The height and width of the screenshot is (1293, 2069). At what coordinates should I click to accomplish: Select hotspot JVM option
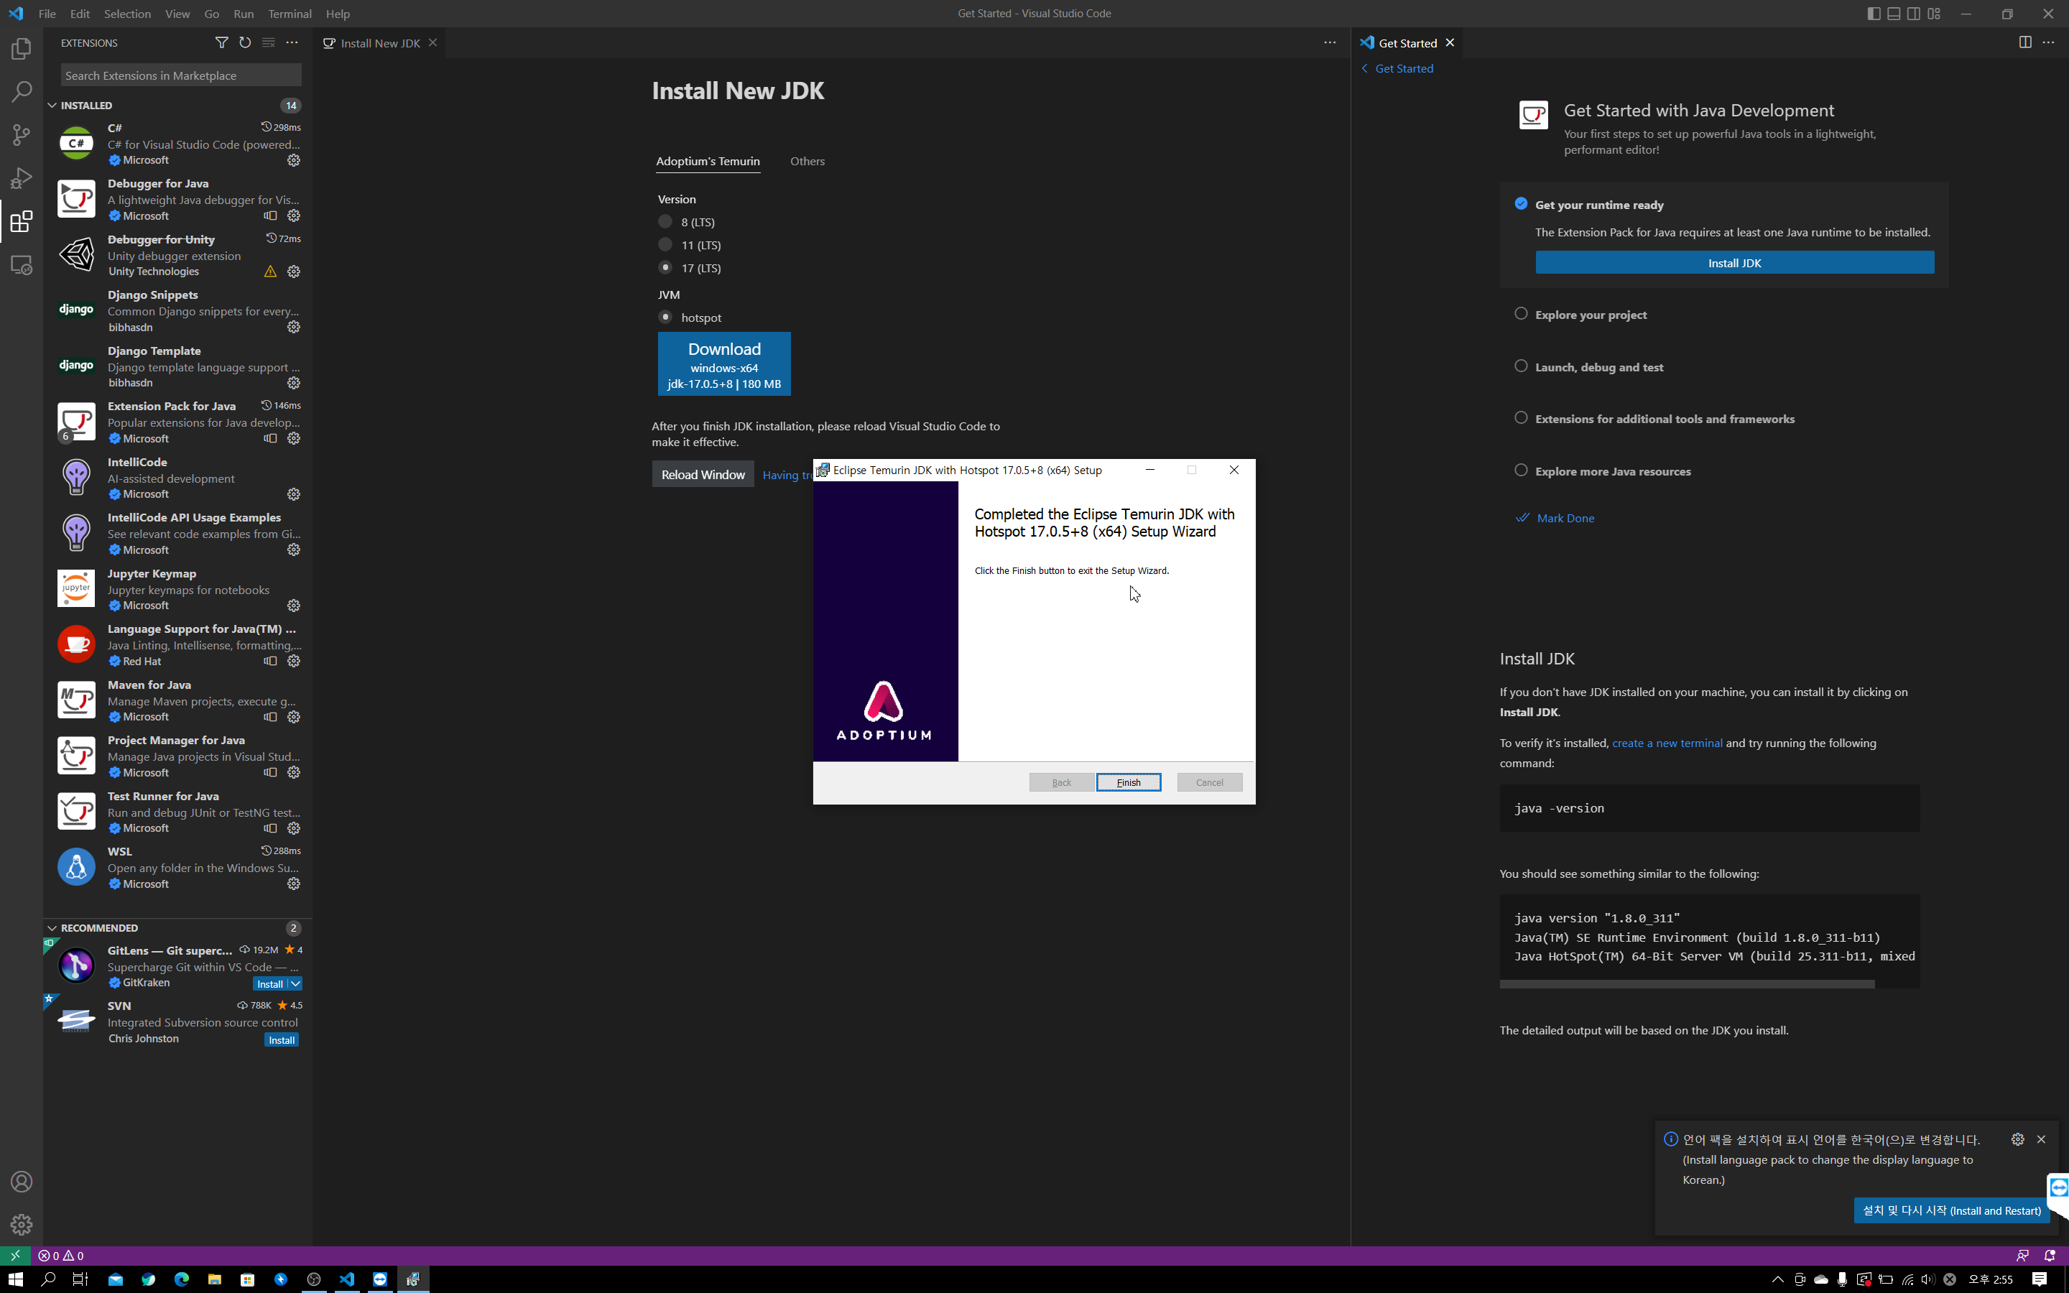[665, 318]
